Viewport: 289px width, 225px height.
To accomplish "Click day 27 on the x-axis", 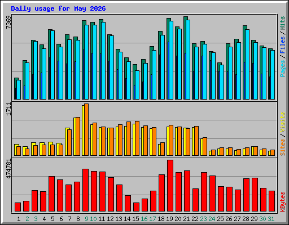I will 237,219.
